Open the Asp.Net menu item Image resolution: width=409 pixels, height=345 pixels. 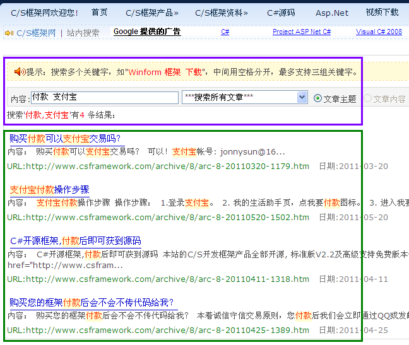[332, 13]
